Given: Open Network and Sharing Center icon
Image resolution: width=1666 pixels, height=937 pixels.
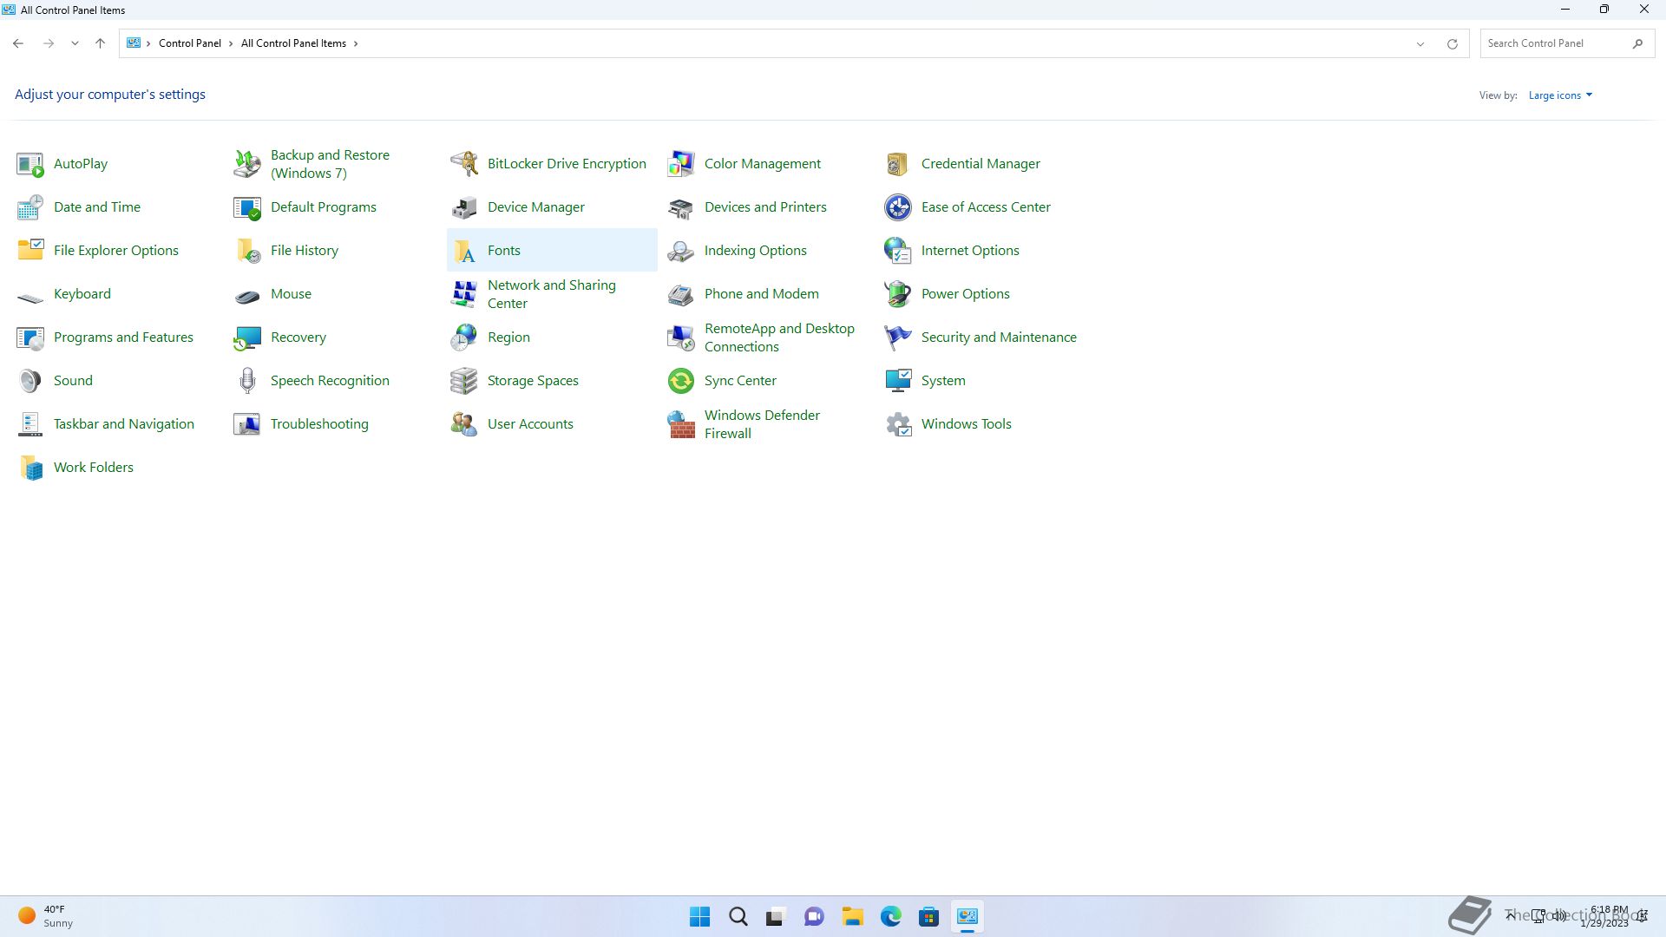Looking at the screenshot, I should coord(464,294).
